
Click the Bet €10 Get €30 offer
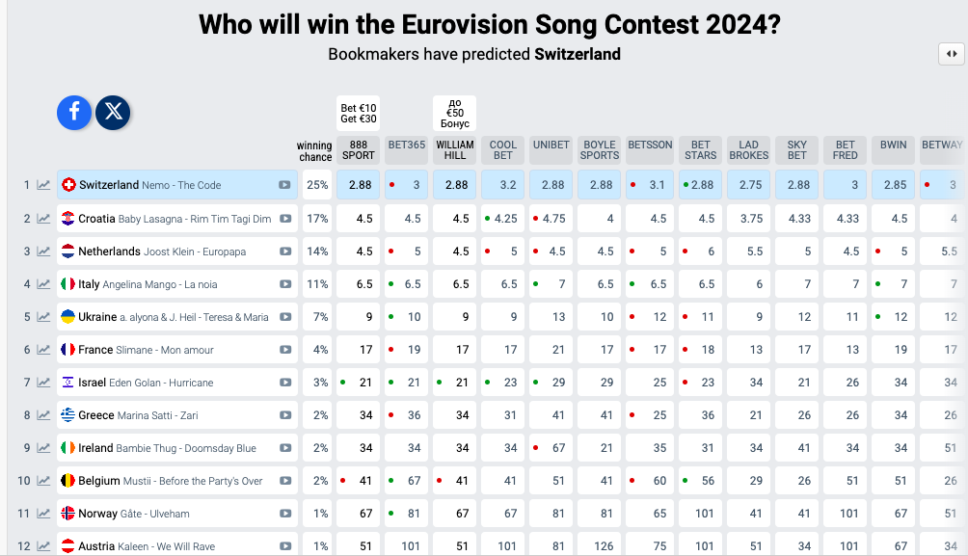pos(359,114)
